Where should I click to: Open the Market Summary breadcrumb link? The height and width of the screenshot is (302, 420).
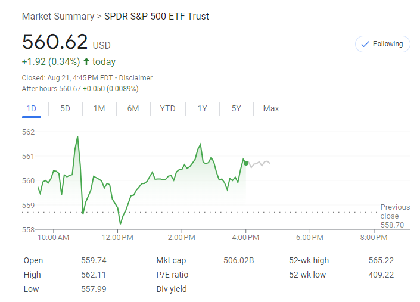[58, 16]
